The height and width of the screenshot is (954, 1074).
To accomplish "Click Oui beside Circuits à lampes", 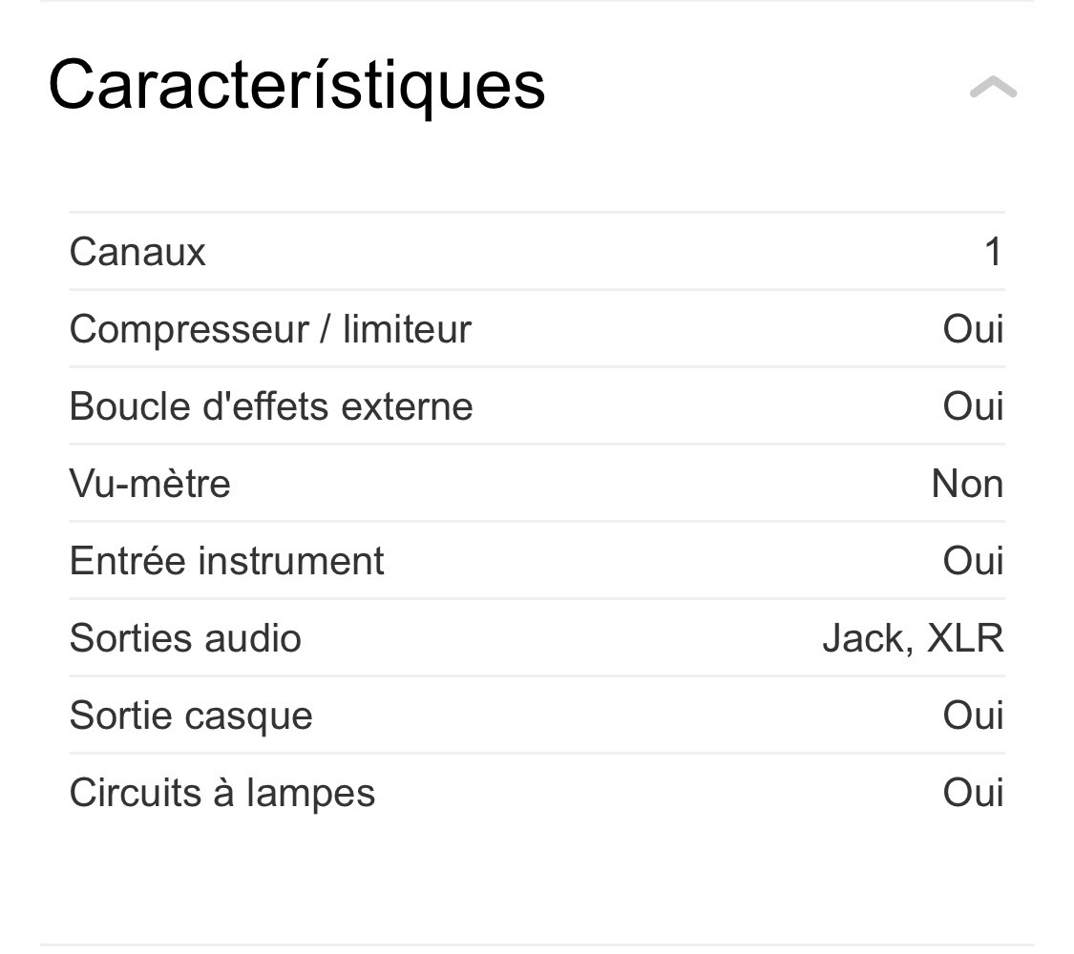I will point(973,794).
